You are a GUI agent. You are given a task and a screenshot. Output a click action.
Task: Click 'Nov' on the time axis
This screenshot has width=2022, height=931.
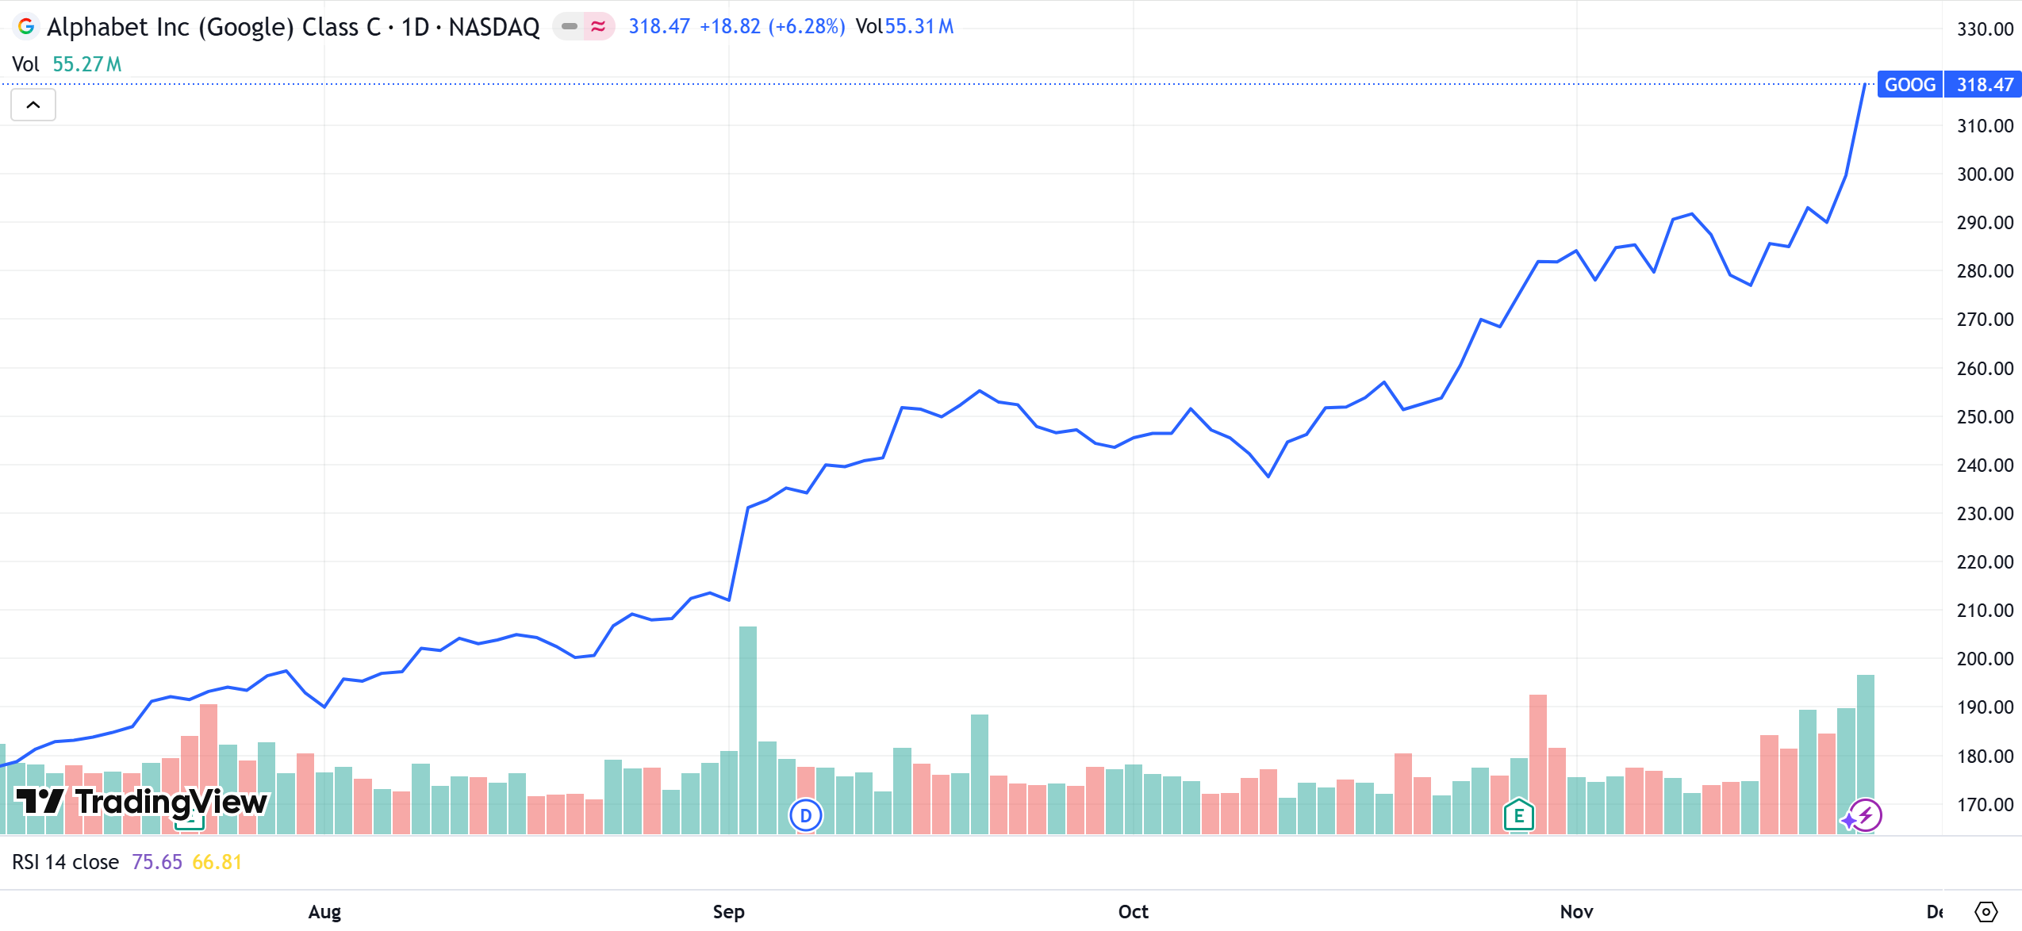1579,912
